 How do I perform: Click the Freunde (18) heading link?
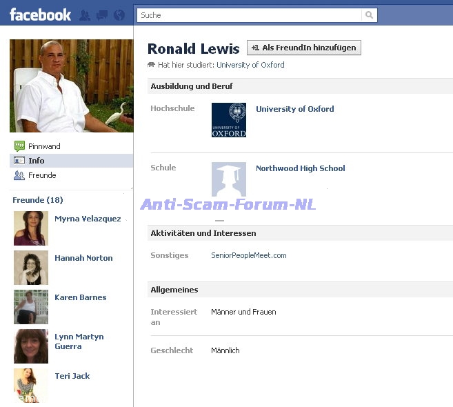tap(37, 200)
